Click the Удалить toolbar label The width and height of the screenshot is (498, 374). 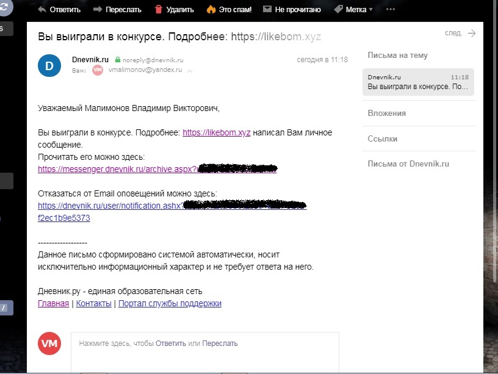[x=180, y=10]
